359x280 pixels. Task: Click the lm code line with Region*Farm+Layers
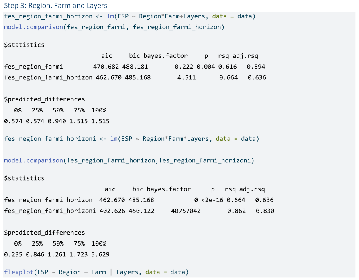coord(130,16)
